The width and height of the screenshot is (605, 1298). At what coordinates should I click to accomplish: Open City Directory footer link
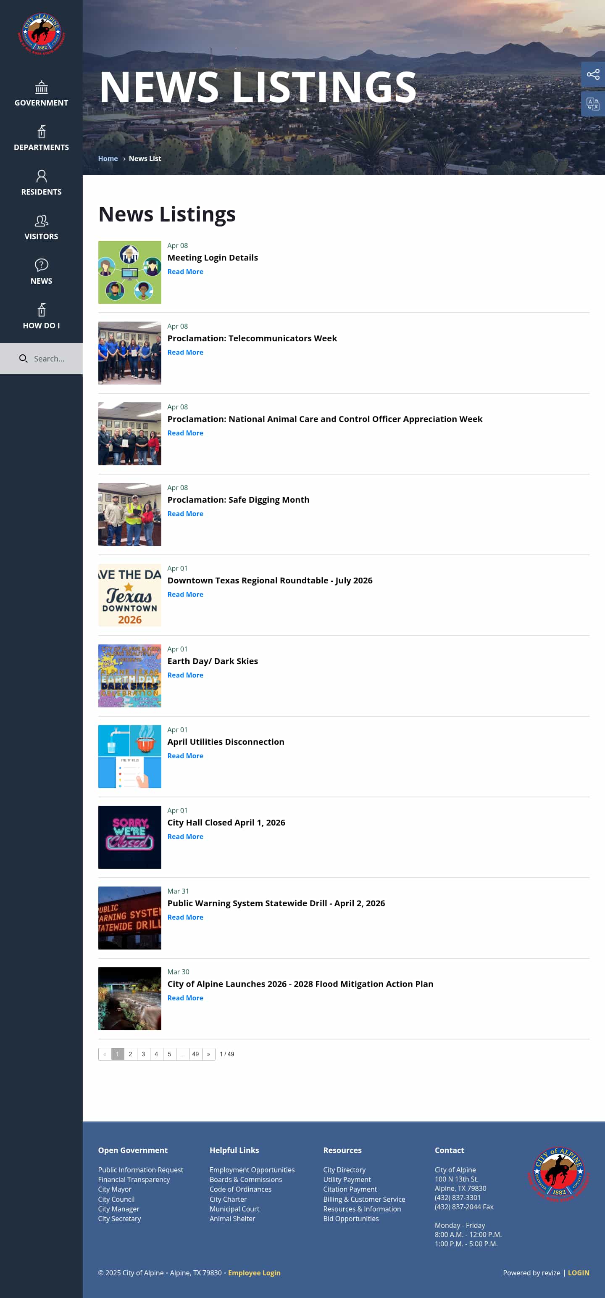(x=345, y=1169)
